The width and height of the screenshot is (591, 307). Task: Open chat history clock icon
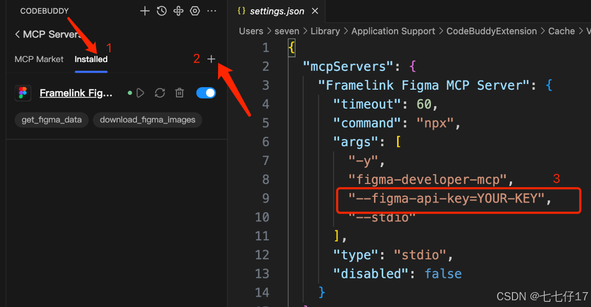(162, 11)
